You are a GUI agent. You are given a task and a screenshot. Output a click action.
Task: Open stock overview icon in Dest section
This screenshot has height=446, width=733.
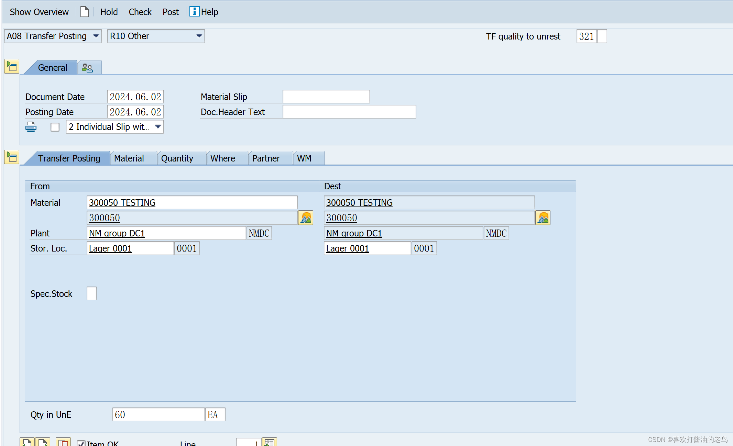point(543,218)
